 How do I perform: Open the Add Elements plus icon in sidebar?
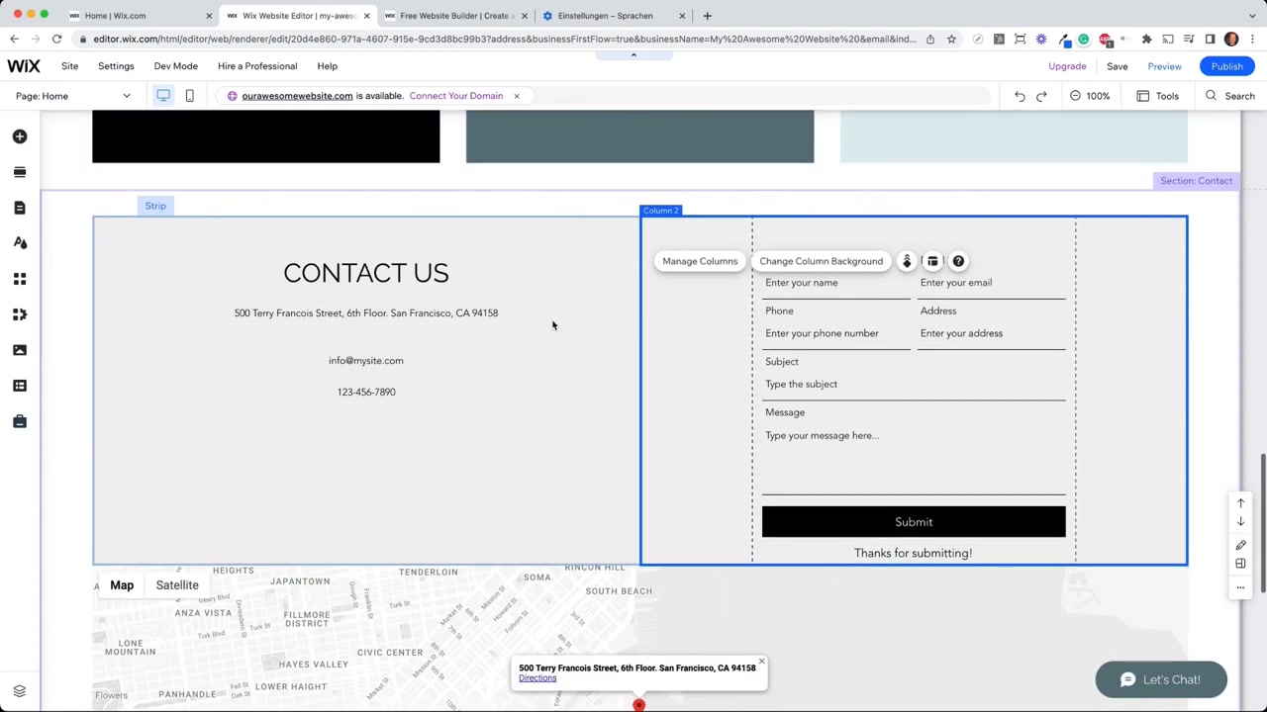(20, 136)
